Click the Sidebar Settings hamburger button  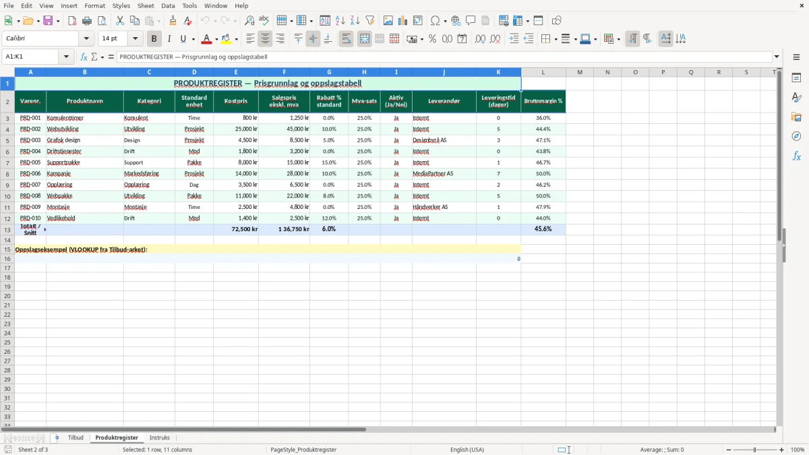[x=796, y=58]
